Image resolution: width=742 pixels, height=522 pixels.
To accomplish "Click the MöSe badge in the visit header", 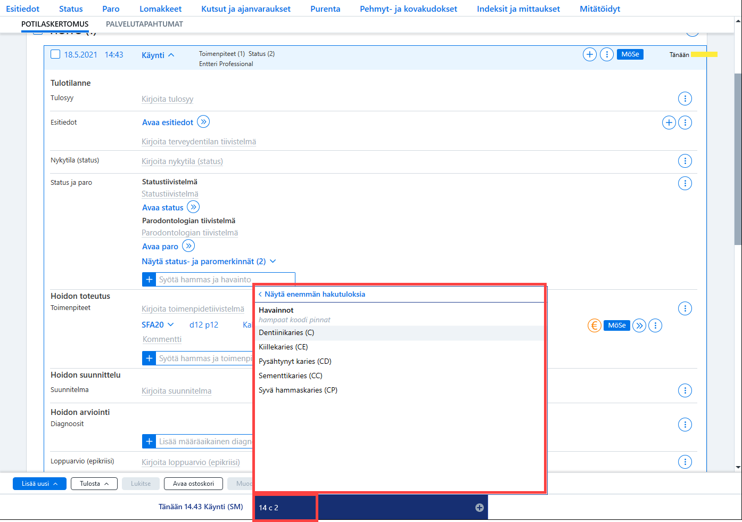I will click(630, 54).
